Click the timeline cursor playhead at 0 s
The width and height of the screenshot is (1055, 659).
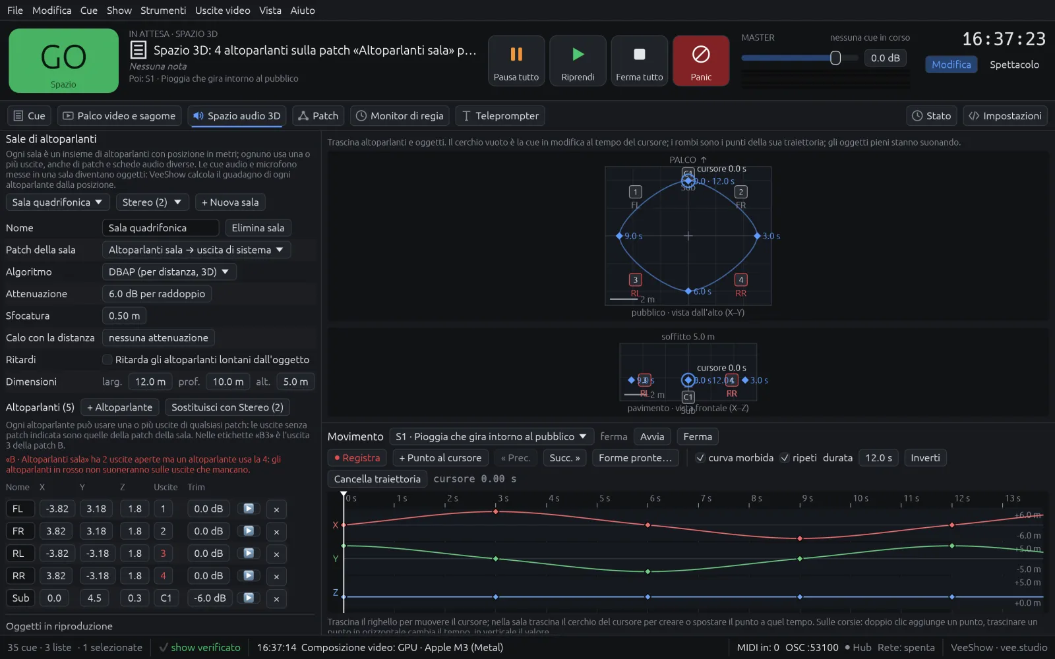point(344,495)
